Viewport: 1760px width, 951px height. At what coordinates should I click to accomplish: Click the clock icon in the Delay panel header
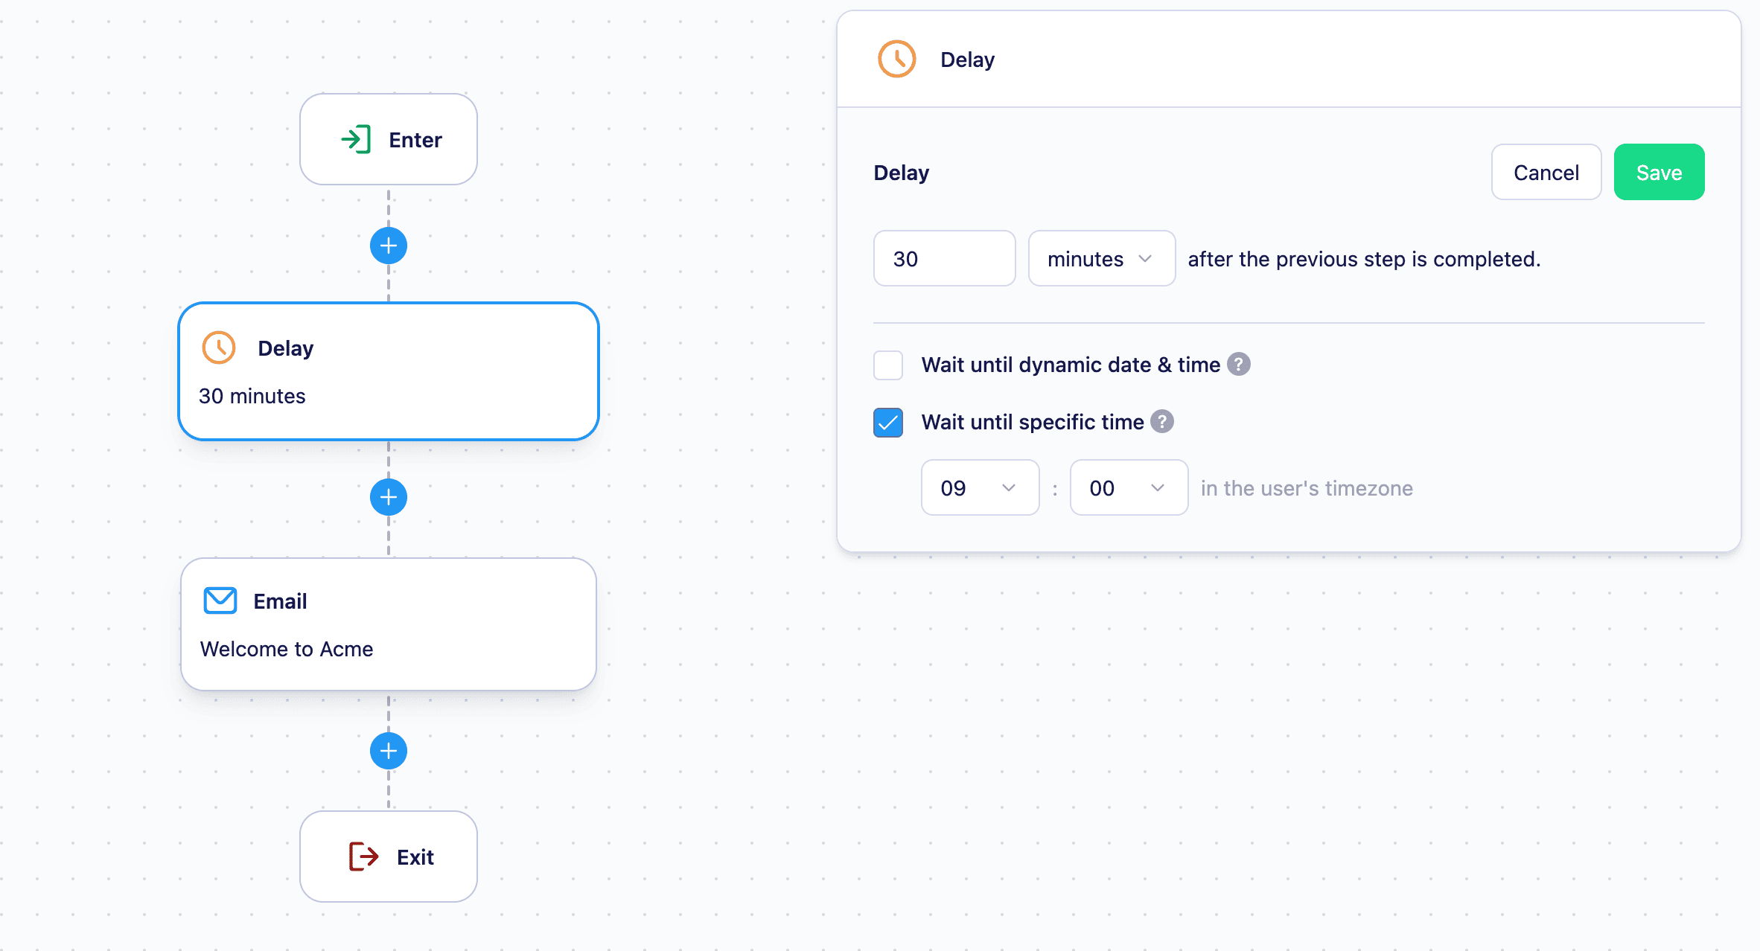pos(897,59)
